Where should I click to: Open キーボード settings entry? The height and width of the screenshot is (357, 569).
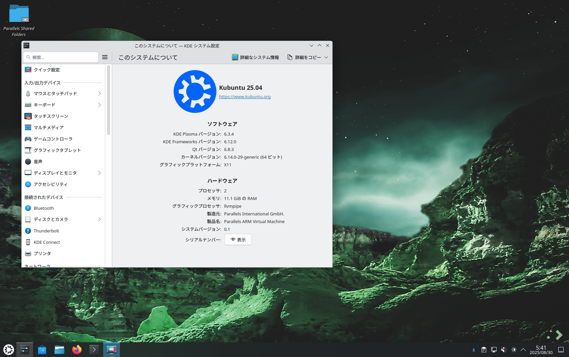63,105
